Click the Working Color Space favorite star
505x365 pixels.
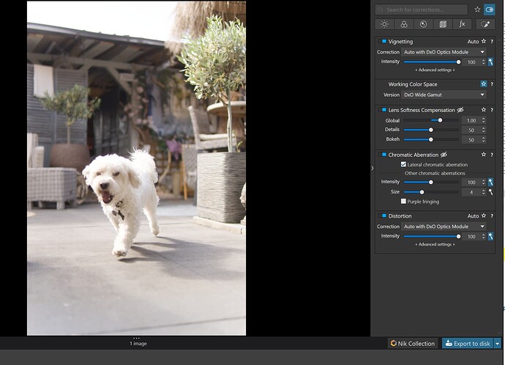pyautogui.click(x=484, y=84)
